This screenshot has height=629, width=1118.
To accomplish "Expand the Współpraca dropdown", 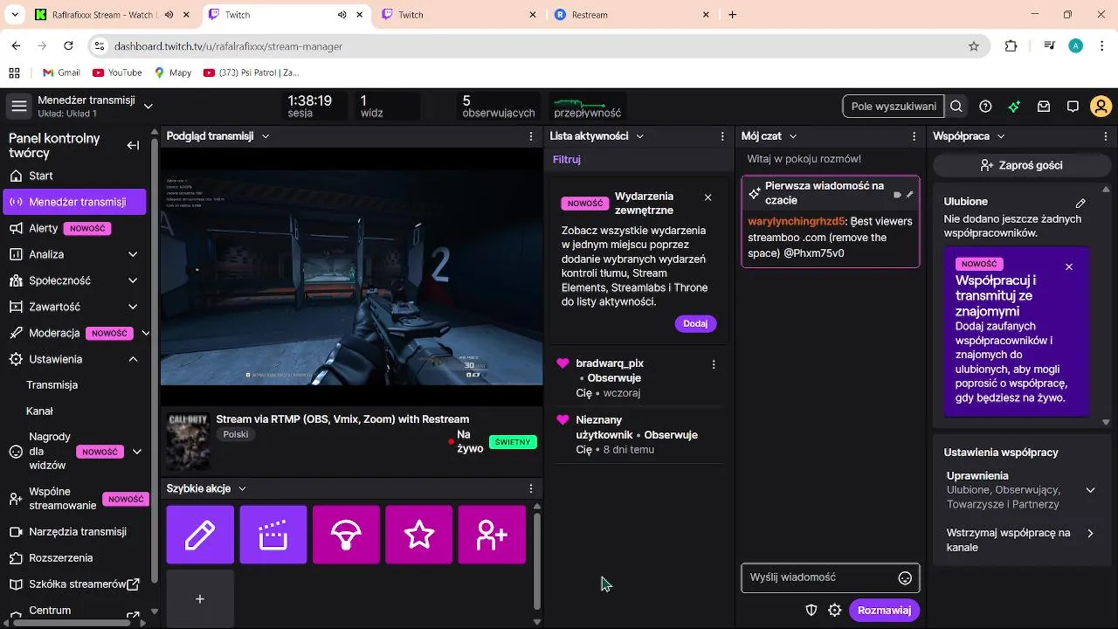I will coord(1001,136).
